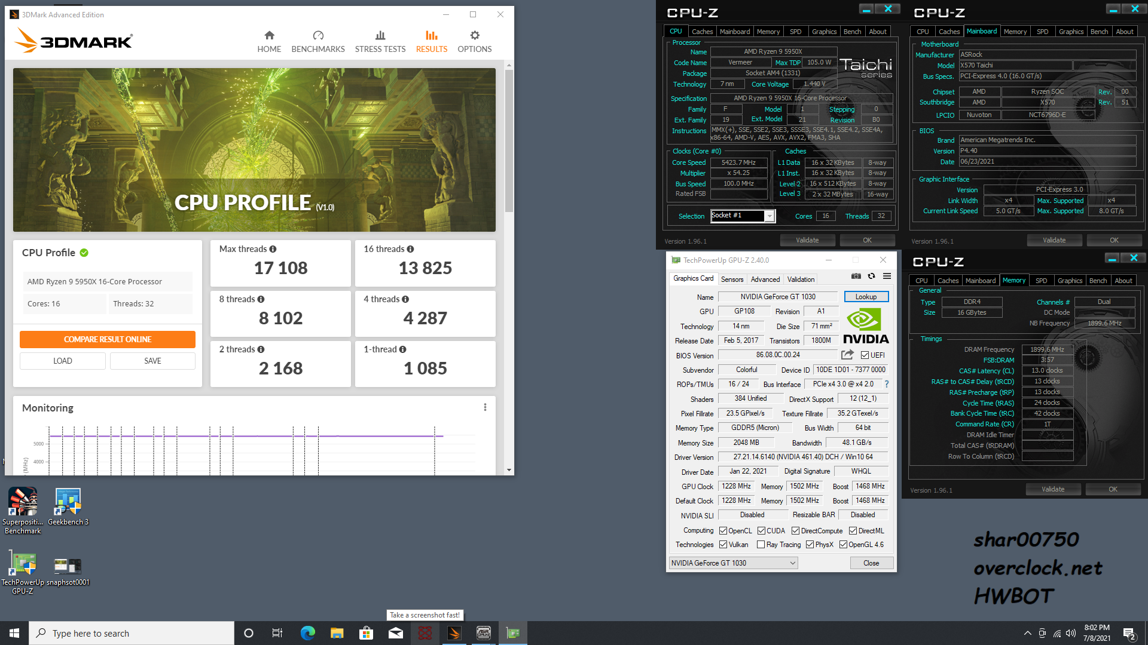The height and width of the screenshot is (645, 1148).
Task: Open Validation tab in GPU-Z
Action: pos(801,279)
